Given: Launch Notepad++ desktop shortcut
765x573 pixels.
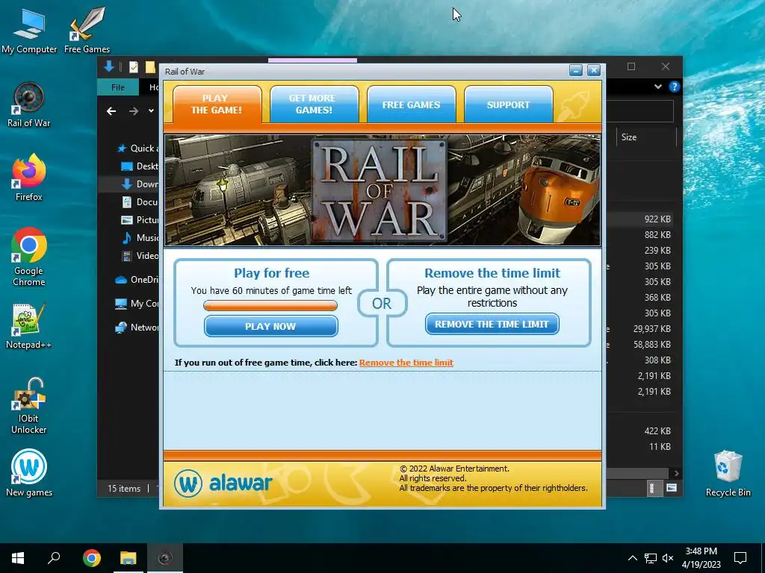Looking at the screenshot, I should point(29,326).
